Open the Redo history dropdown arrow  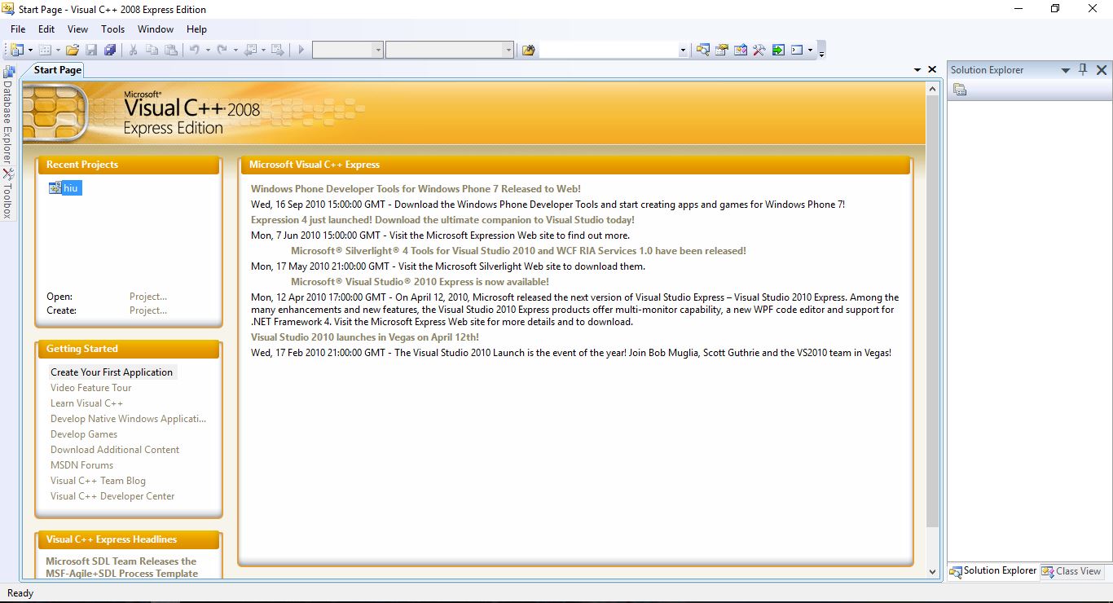coord(235,51)
